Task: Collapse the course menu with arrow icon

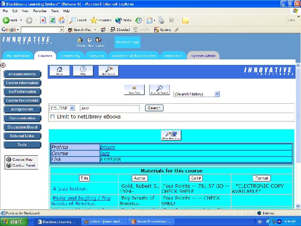Action: click(3, 65)
